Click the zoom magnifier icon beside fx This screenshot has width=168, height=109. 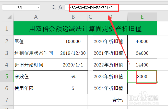pos(54,7)
